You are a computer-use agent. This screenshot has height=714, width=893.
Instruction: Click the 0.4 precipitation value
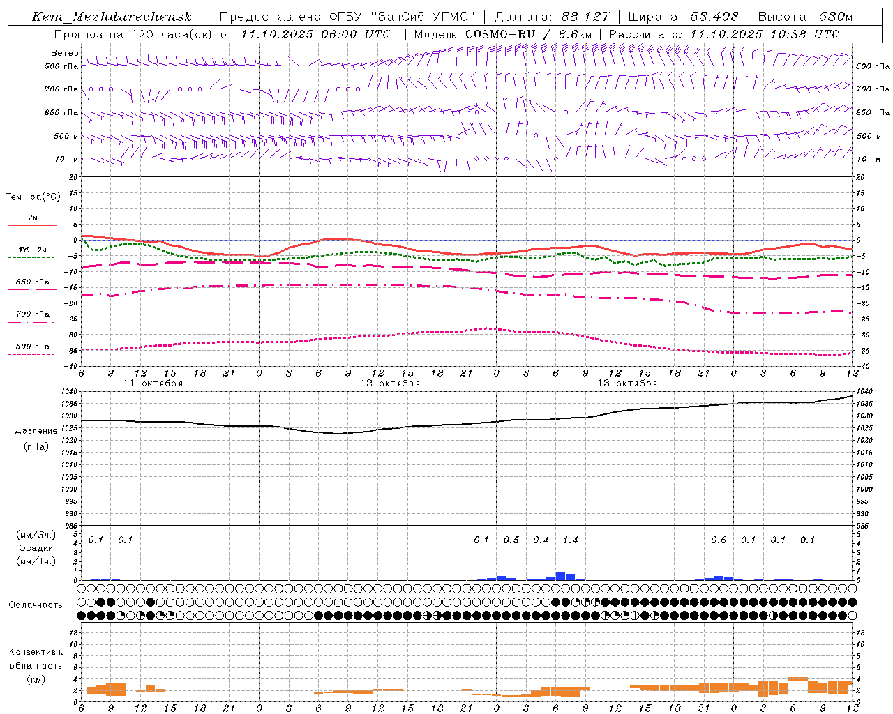(541, 540)
